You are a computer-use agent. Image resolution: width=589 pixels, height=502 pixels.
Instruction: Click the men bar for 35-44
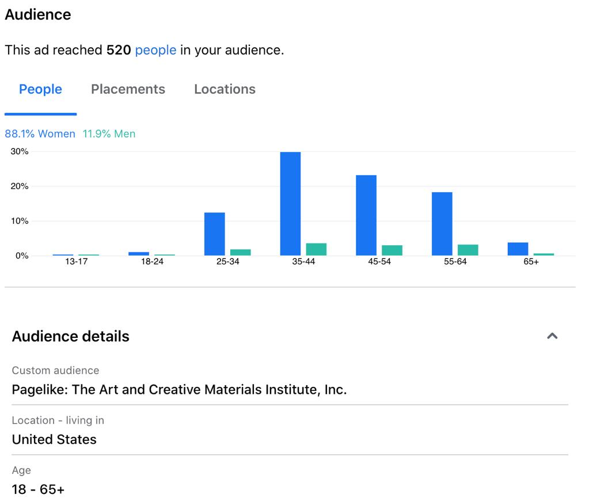pyautogui.click(x=316, y=249)
